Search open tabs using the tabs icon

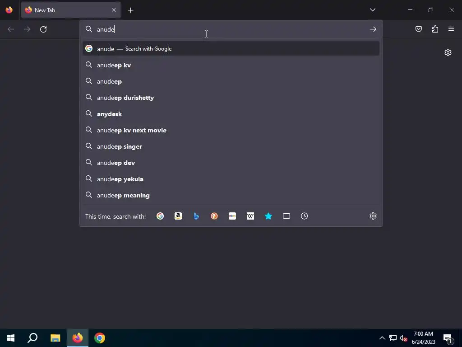[286, 216]
